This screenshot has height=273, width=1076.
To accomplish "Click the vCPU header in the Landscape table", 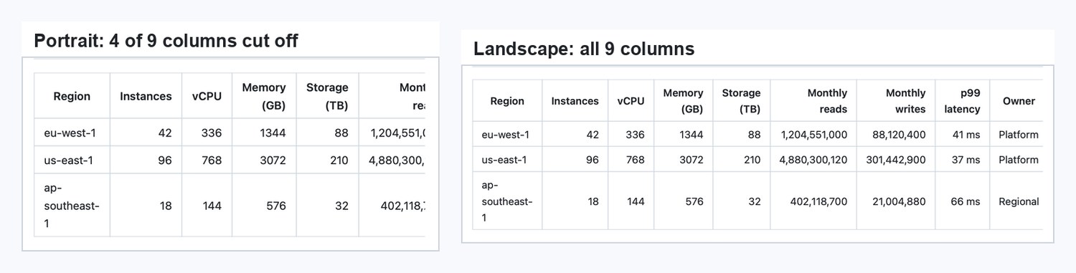I will (x=631, y=101).
